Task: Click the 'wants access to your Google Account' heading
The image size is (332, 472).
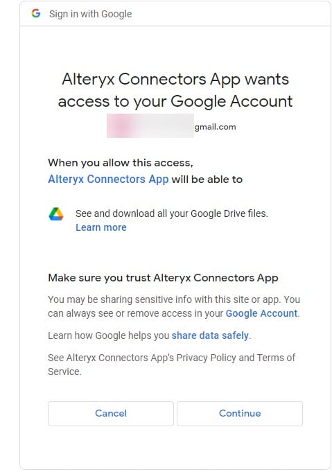Action: point(175,90)
